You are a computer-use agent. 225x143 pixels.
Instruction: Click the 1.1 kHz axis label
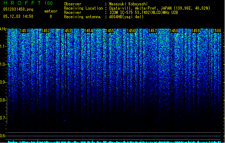(3, 46)
